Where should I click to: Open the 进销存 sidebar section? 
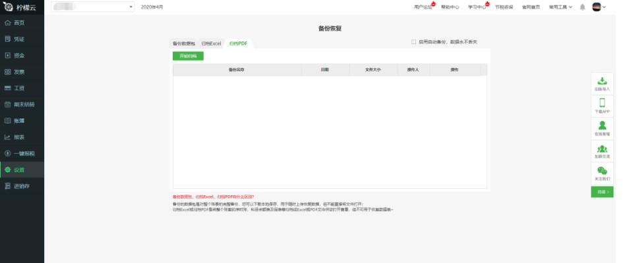[22, 186]
